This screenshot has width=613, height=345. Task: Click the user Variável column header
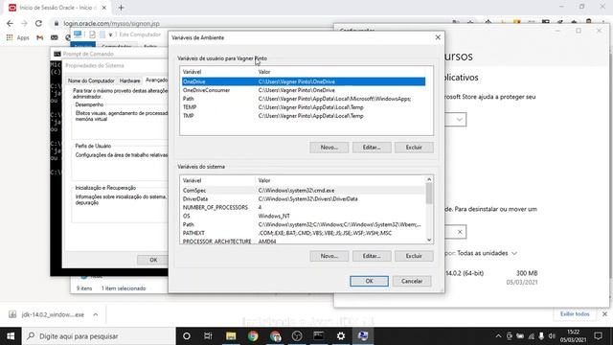[217, 72]
